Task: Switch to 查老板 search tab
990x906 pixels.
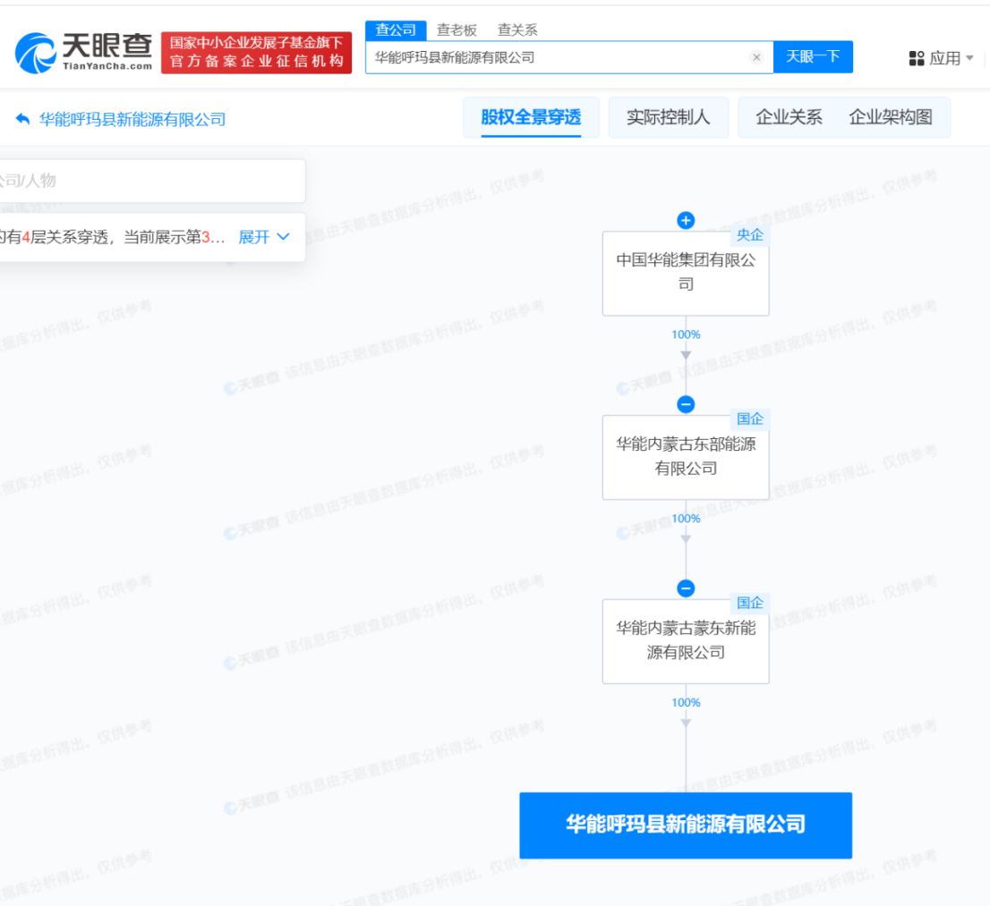Action: pos(457,30)
